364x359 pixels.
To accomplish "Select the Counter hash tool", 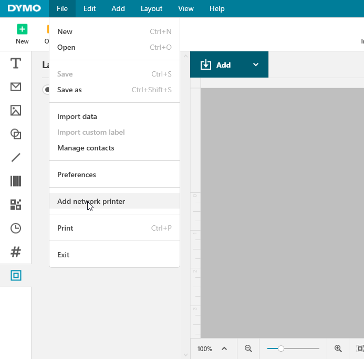I will (16, 252).
